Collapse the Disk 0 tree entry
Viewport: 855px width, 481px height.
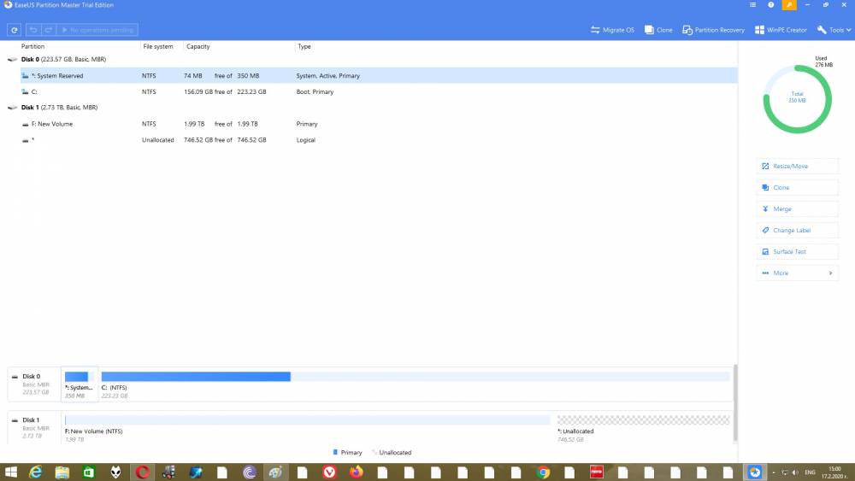click(x=12, y=59)
